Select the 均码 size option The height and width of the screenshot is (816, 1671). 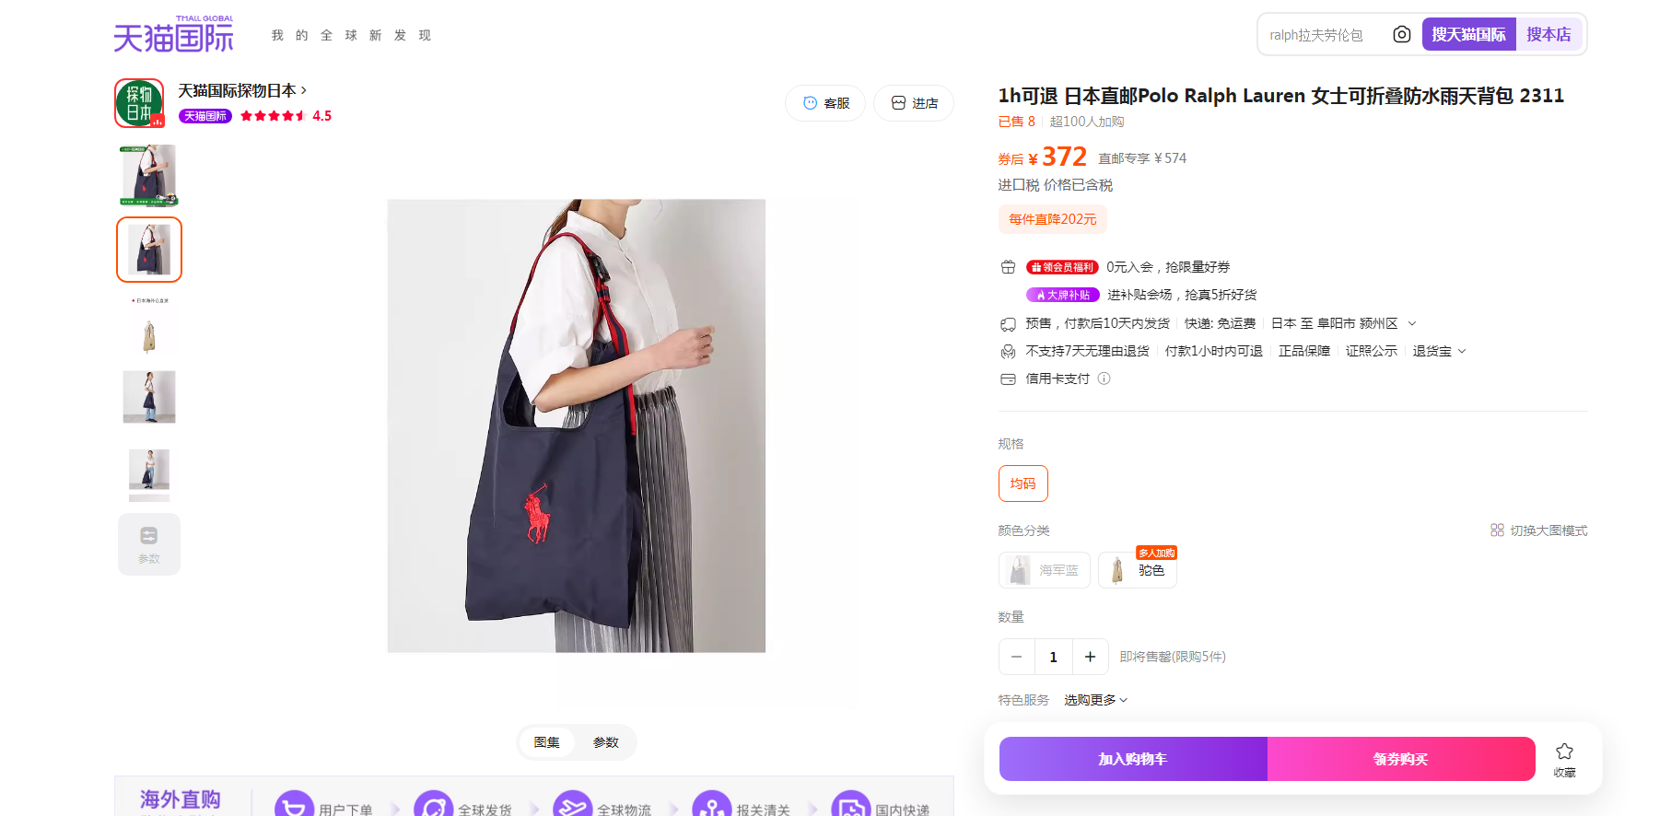tap(1022, 484)
